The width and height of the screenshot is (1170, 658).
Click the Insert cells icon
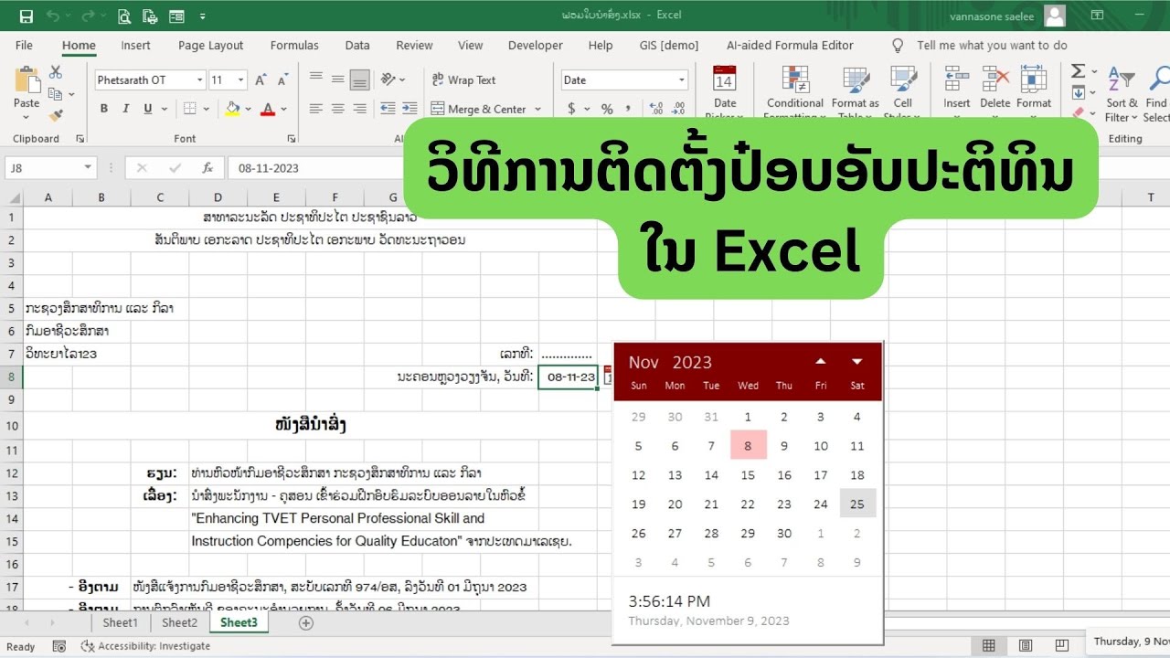(957, 80)
